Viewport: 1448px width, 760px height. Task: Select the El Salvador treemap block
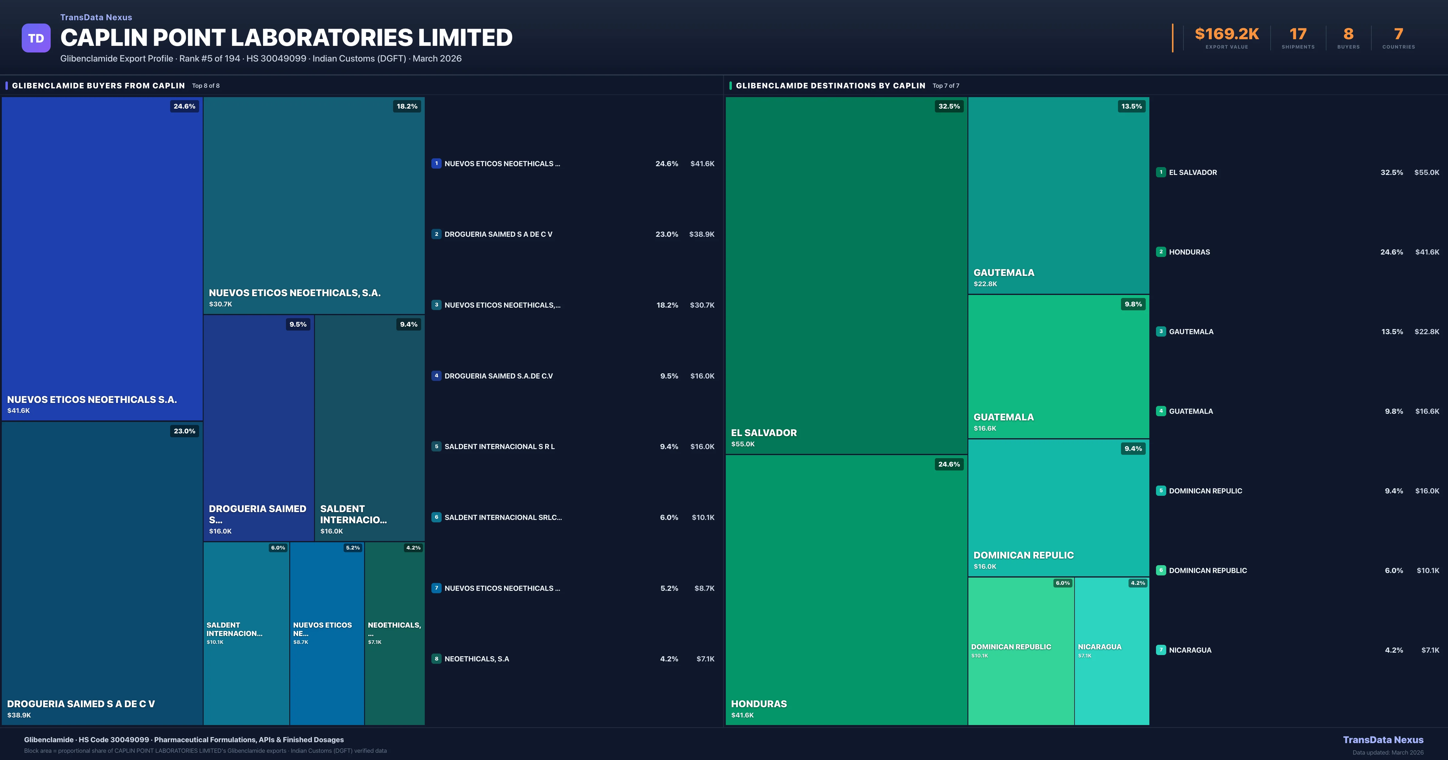click(x=846, y=275)
